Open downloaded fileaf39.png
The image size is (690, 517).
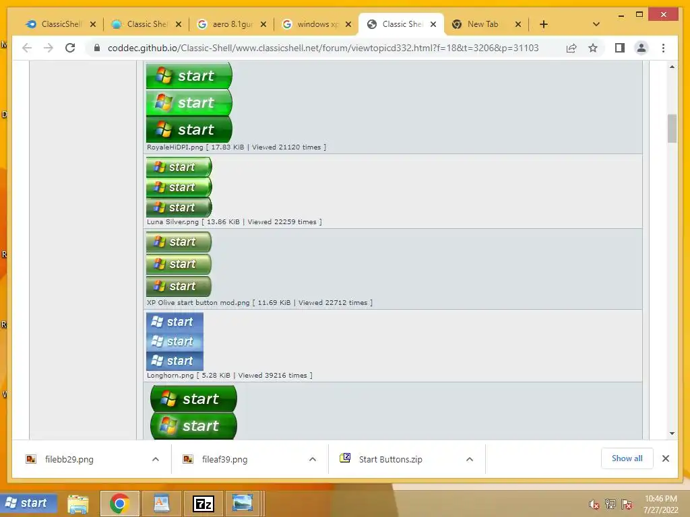224,459
